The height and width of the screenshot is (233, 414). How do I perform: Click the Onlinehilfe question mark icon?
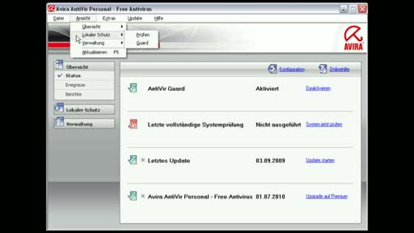click(x=323, y=69)
